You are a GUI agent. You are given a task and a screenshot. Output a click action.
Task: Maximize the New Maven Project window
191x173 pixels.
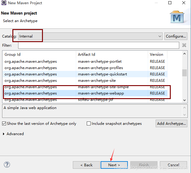tap(170, 3)
